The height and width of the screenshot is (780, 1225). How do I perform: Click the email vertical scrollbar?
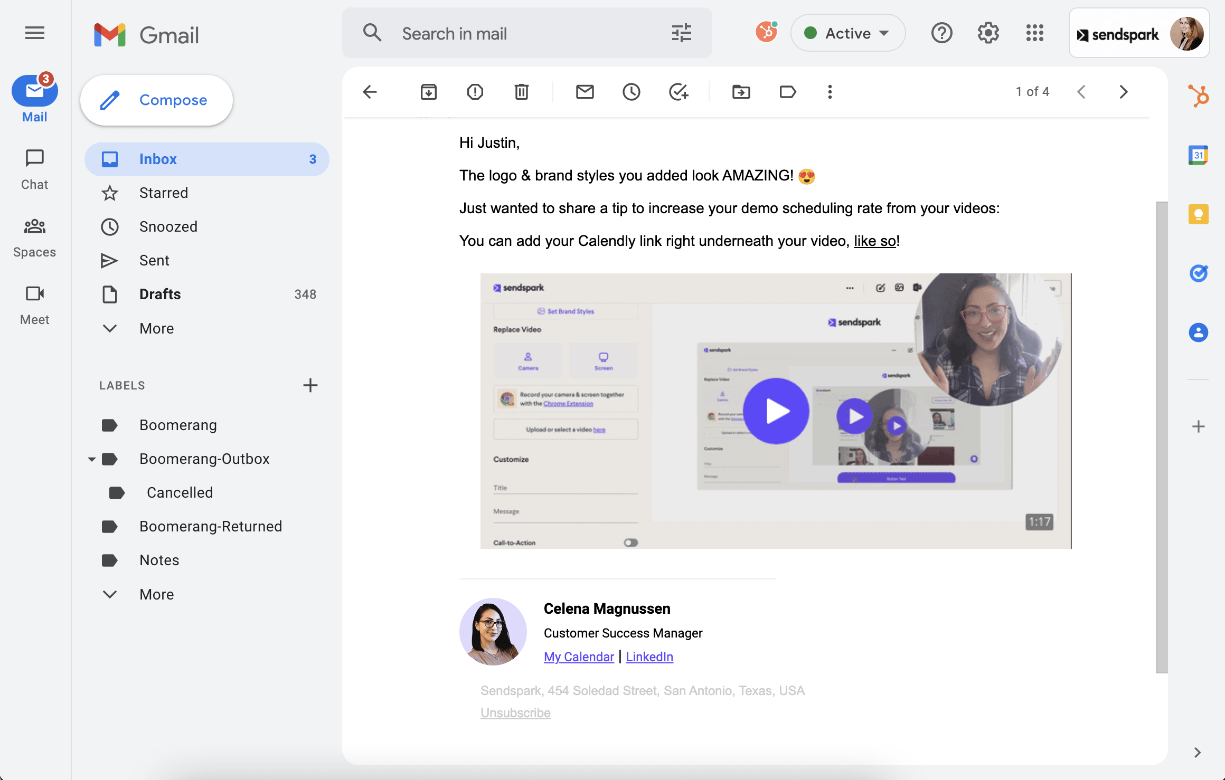tap(1162, 437)
